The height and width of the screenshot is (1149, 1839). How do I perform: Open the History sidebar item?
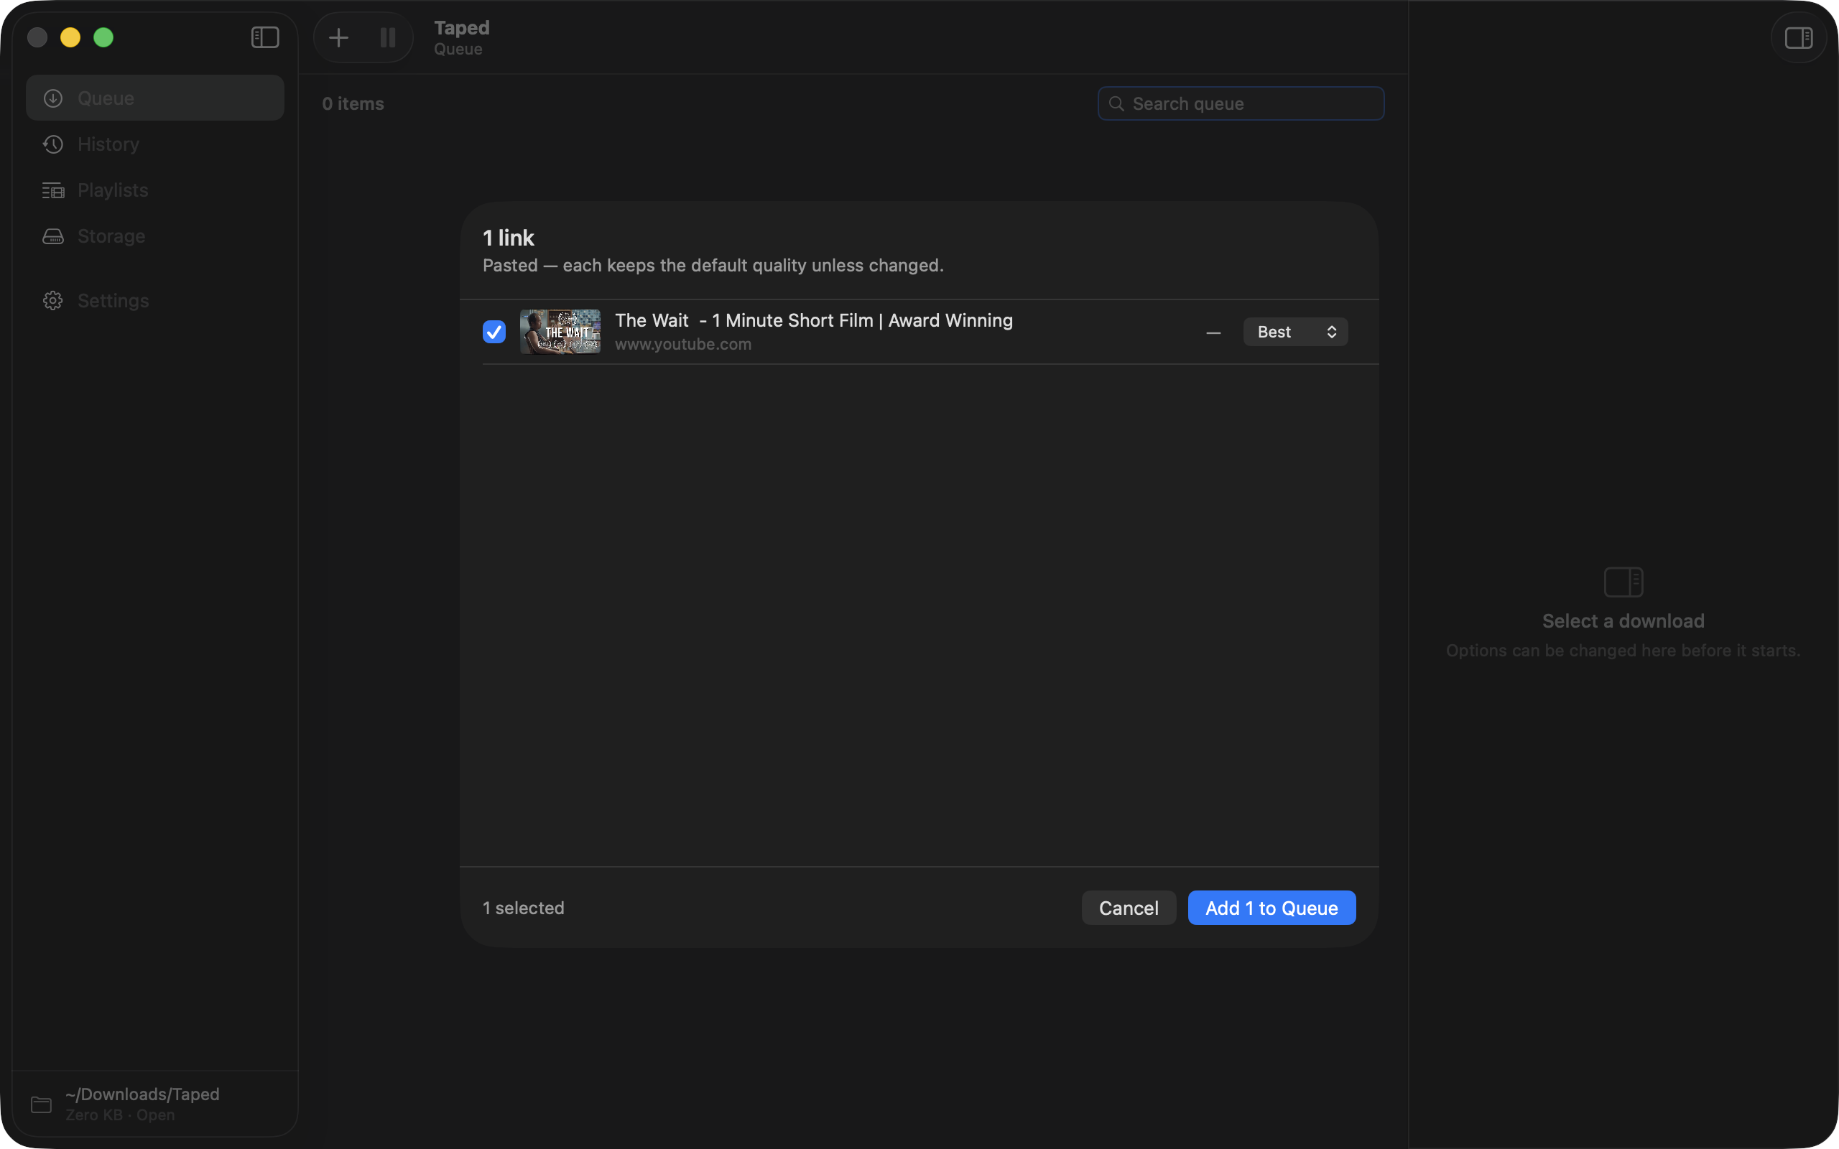(155, 144)
